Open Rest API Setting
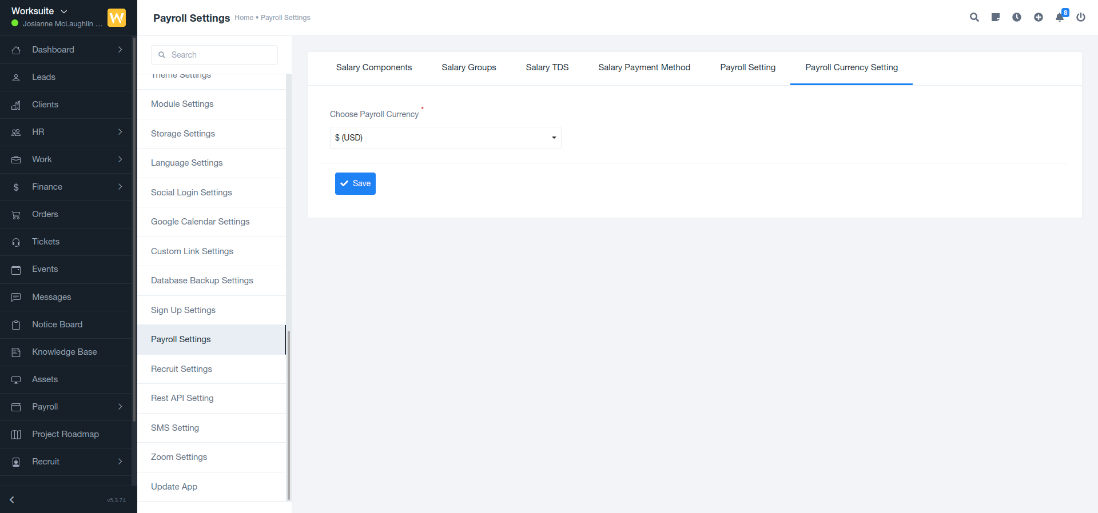This screenshot has width=1098, height=513. tap(212, 398)
